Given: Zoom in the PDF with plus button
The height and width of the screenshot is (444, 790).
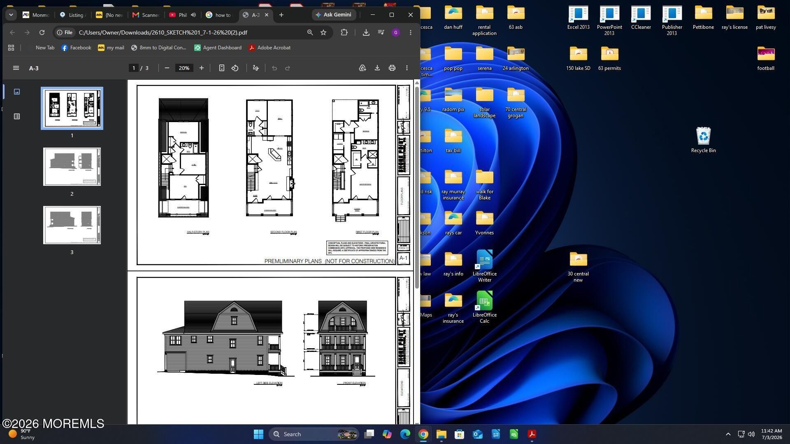Looking at the screenshot, I should [202, 68].
